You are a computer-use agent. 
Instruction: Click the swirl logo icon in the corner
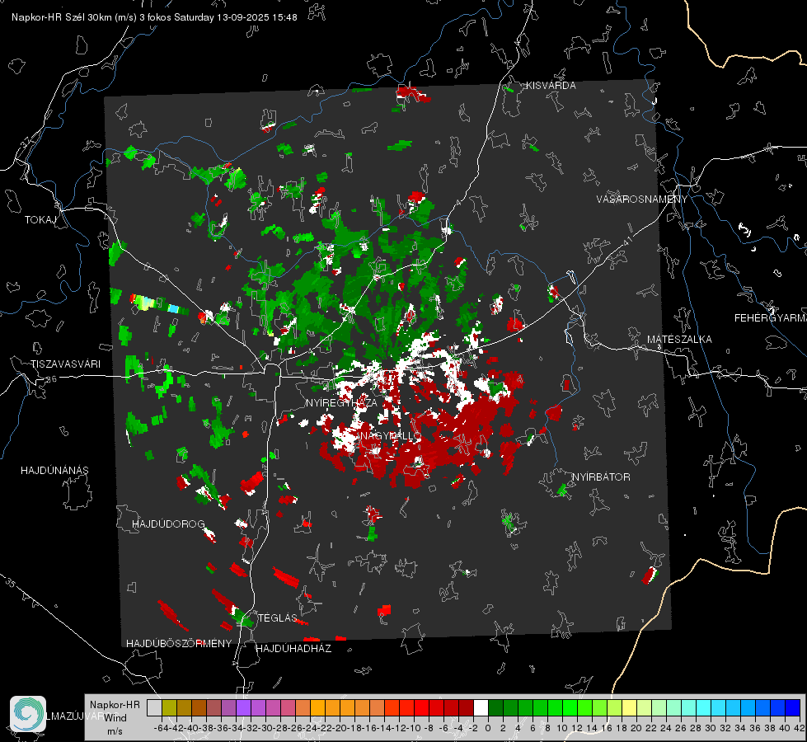[28, 714]
